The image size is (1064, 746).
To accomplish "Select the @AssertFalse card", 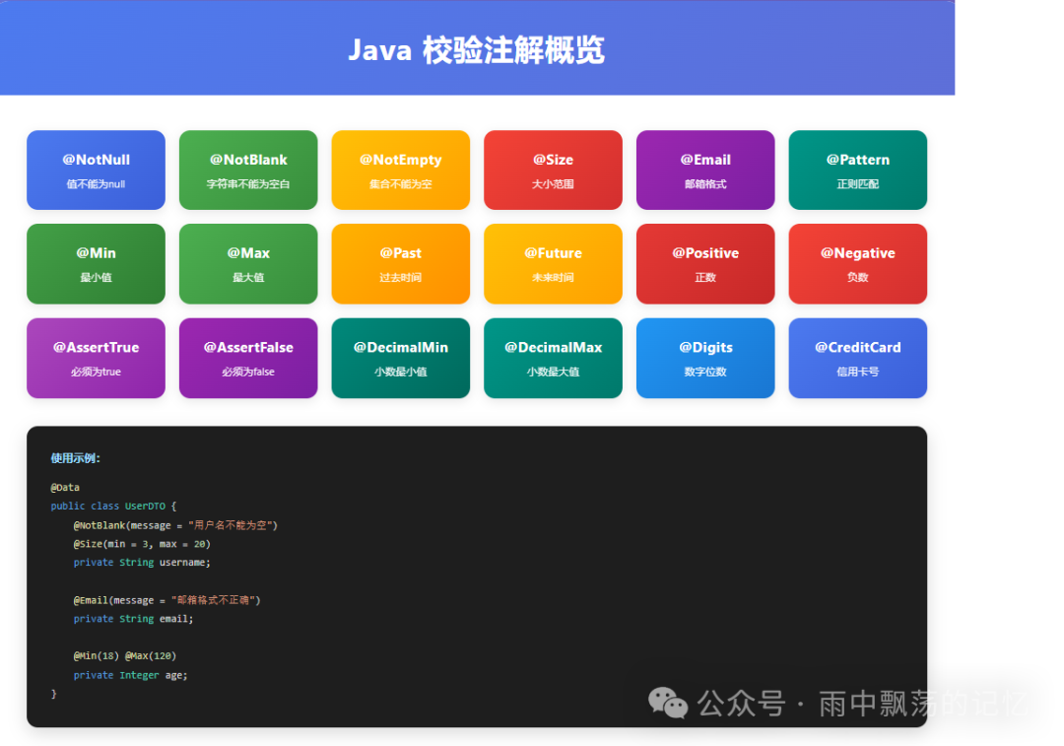I will (247, 358).
